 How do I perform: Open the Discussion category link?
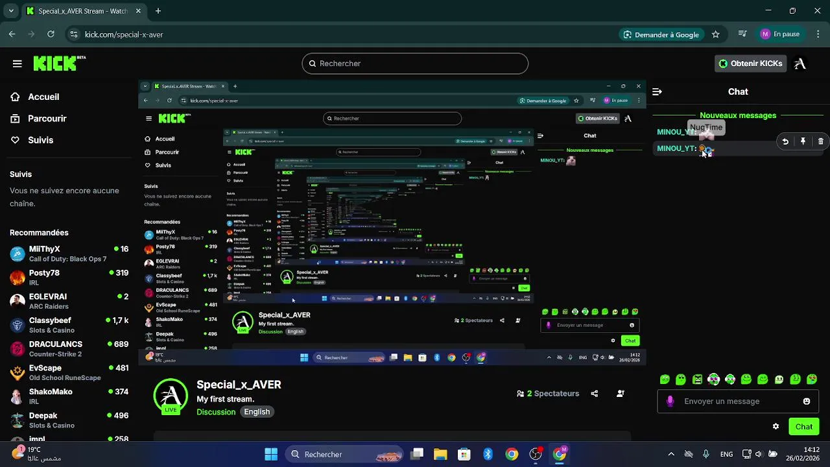(216, 412)
